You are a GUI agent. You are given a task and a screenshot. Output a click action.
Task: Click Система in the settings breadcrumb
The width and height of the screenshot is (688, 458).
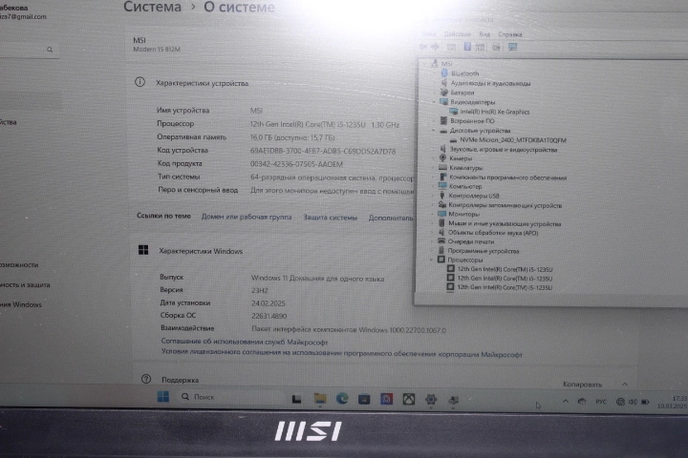pyautogui.click(x=152, y=7)
